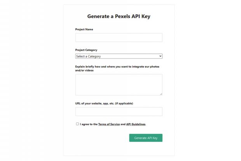Click the Project Name text field
Image resolution: width=241 pixels, height=161 pixels.
[119, 38]
